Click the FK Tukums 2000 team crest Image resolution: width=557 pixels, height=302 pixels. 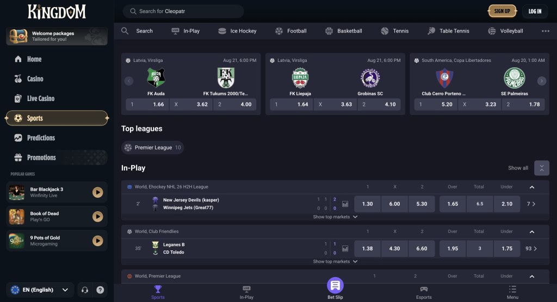pos(226,78)
